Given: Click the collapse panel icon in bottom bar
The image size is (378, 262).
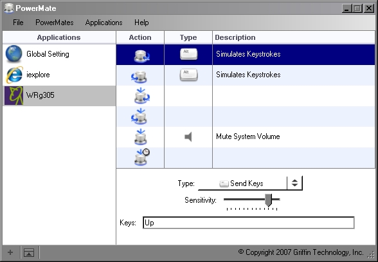Looking at the screenshot, I should [x=29, y=253].
